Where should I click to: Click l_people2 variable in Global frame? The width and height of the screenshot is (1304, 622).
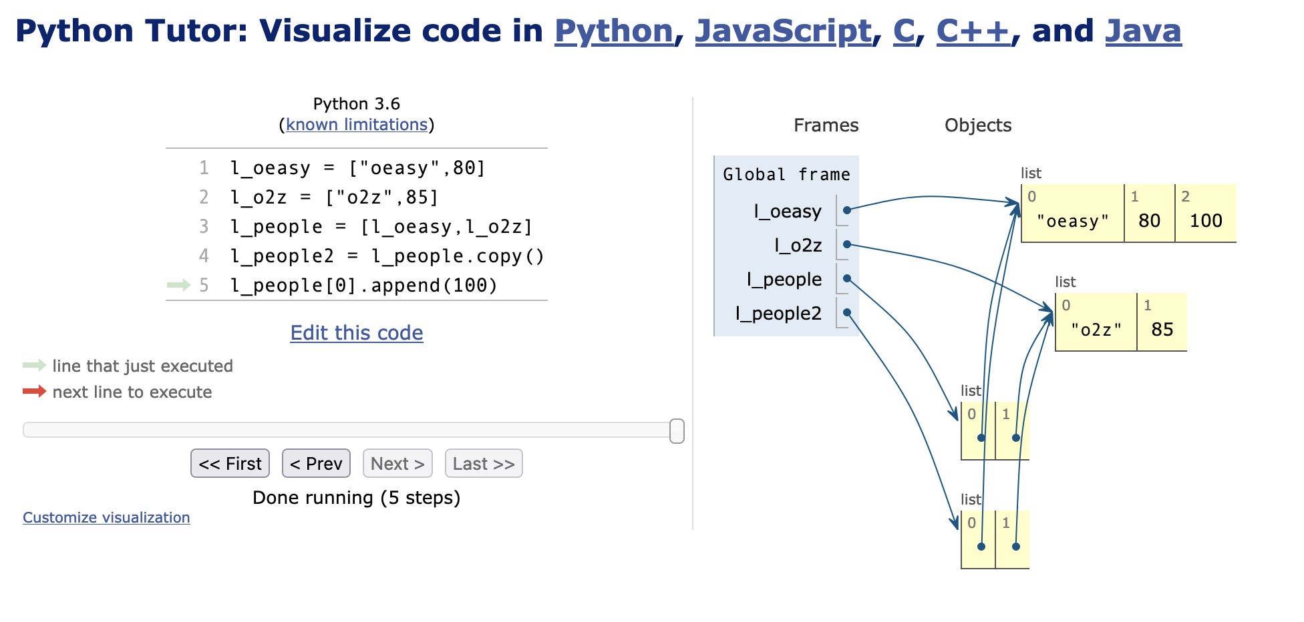click(x=778, y=313)
